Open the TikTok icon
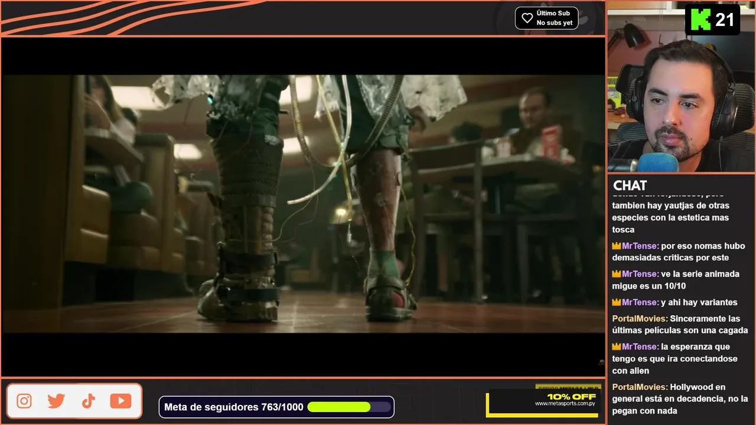756x425 pixels. (x=89, y=401)
